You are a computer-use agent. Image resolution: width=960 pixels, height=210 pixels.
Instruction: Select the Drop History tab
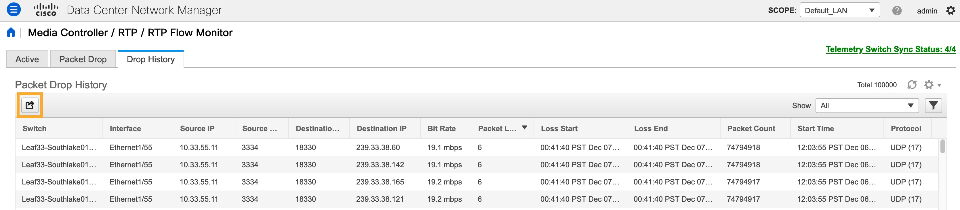[x=151, y=59]
